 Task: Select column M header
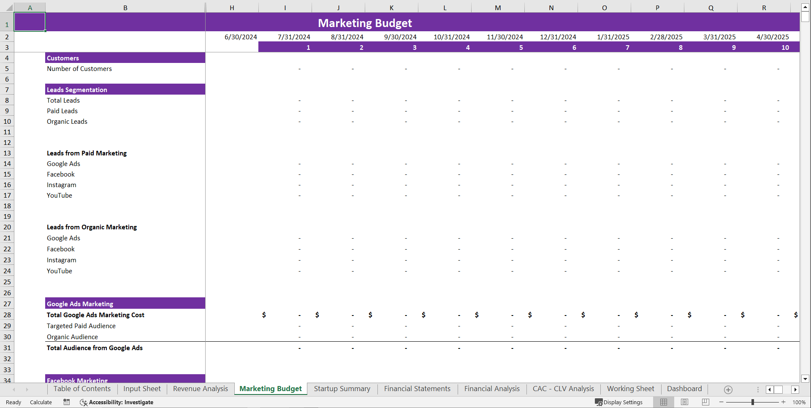498,8
